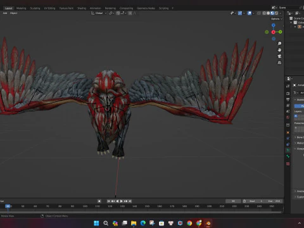
Task: Toggle auto keying record button
Action: click(x=99, y=201)
